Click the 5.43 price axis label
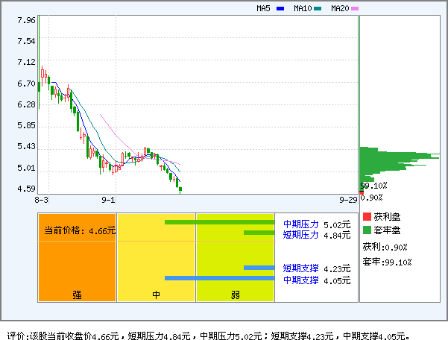The image size is (448, 340). point(26,146)
